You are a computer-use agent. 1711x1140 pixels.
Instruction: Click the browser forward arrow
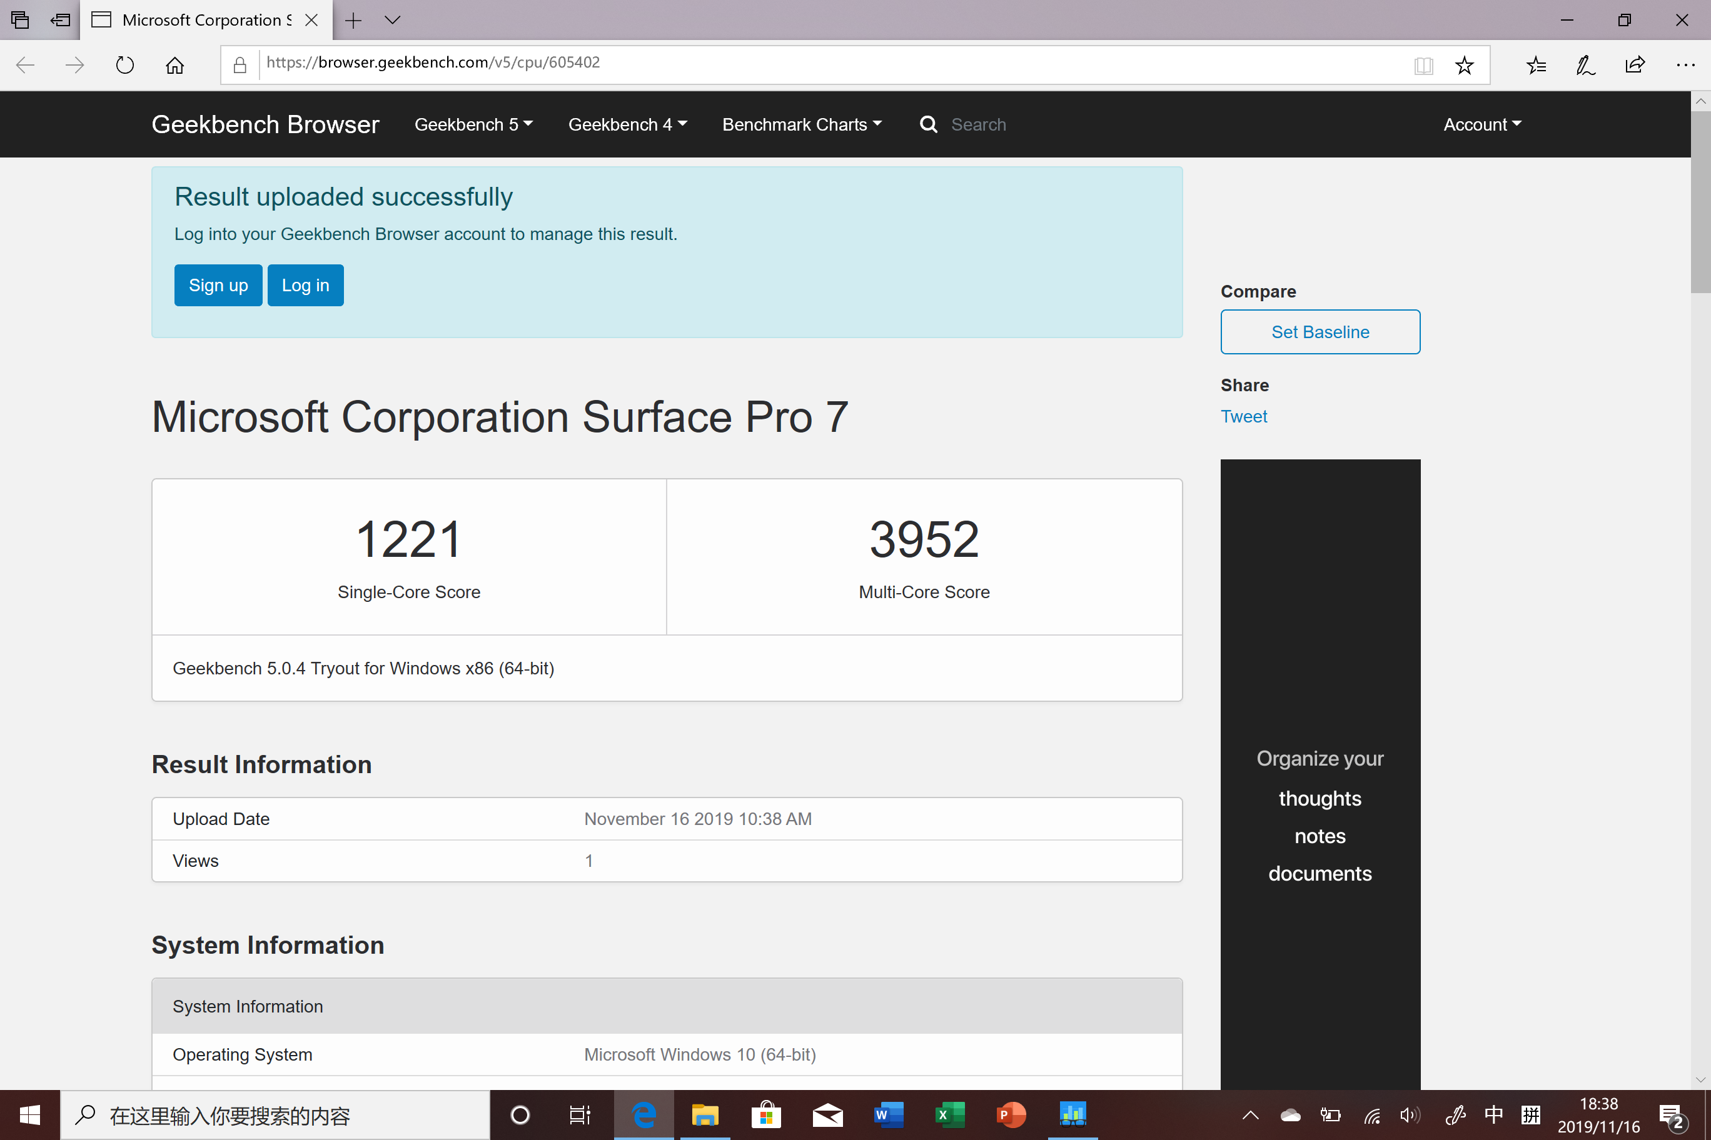(74, 66)
